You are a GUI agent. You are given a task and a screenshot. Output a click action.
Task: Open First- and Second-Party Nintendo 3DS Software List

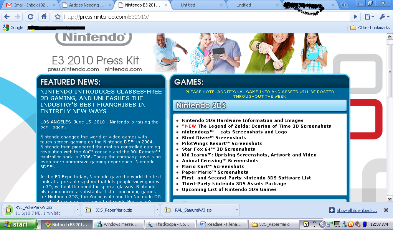point(246,178)
